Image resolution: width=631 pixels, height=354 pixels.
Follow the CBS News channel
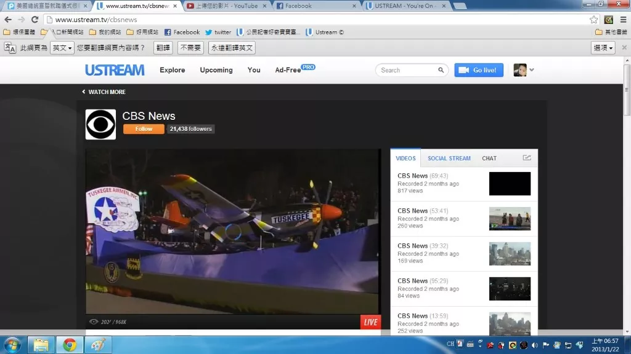[144, 129]
